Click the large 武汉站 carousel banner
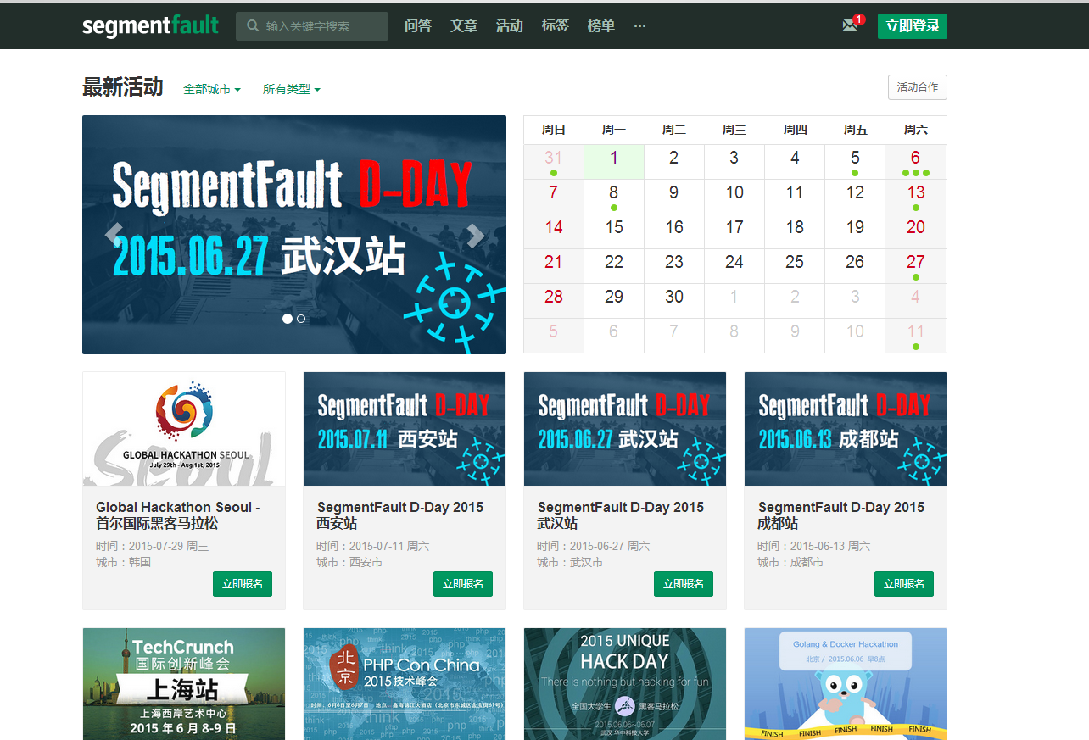The image size is (1089, 740). click(294, 235)
